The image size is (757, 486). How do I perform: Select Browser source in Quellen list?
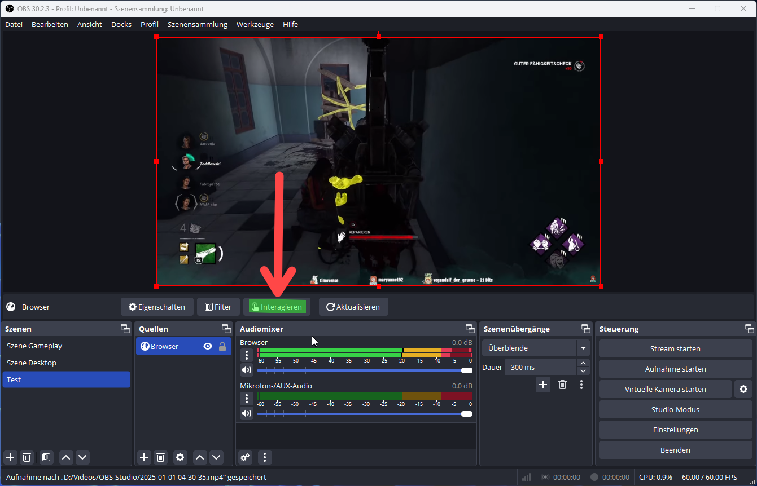point(183,346)
